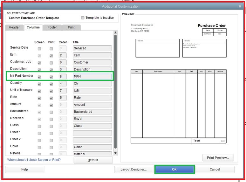The width and height of the screenshot is (246, 182).
Task: Enable Color Screen checkbox
Action: [x=39, y=147]
